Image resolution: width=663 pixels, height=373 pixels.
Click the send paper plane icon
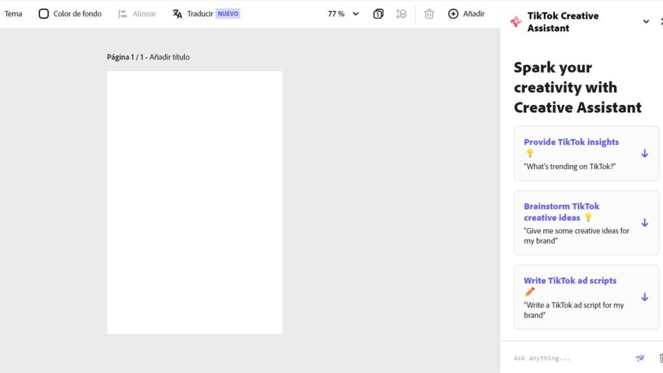pyautogui.click(x=640, y=357)
